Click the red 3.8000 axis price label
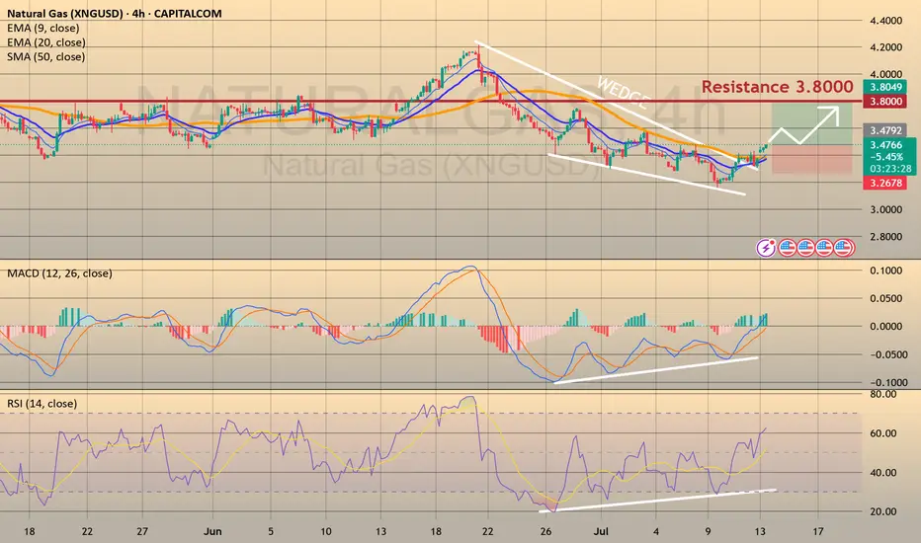Screen dimensions: 921x543 point(885,102)
